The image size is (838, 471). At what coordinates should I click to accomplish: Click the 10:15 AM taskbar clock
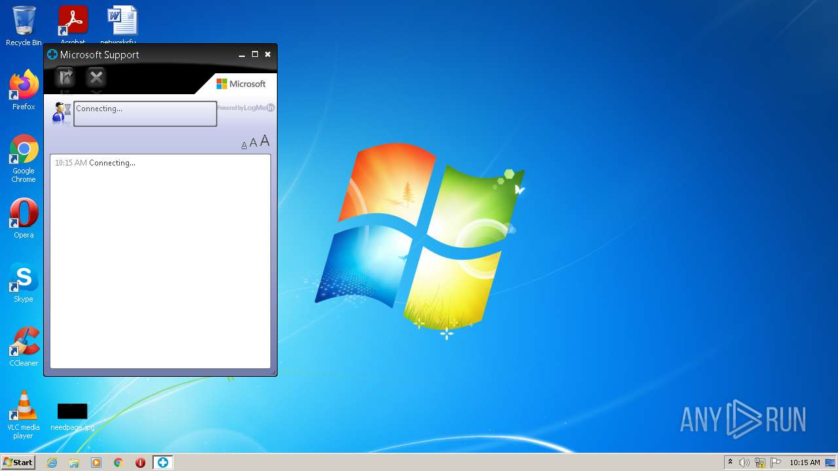coord(805,462)
